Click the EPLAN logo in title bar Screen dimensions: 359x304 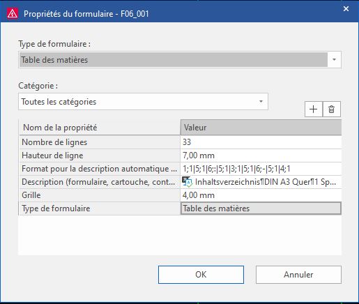point(12,13)
